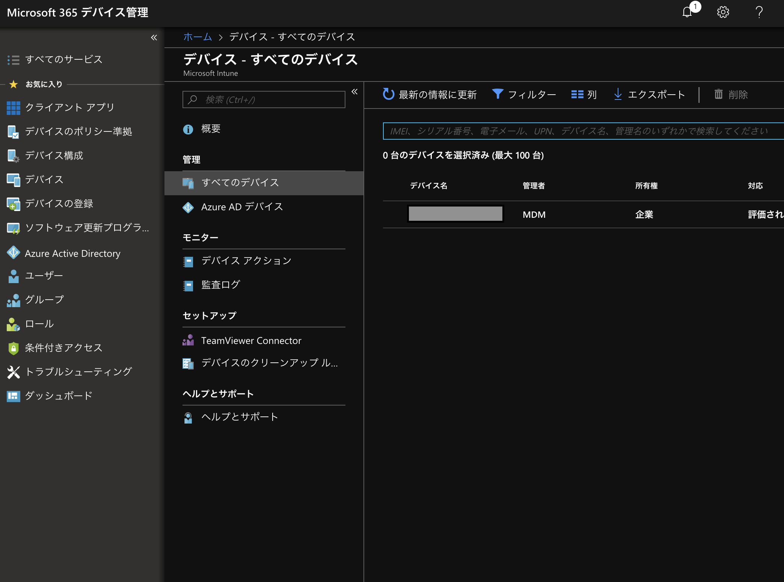Click the 削除 delete button

[x=731, y=94]
